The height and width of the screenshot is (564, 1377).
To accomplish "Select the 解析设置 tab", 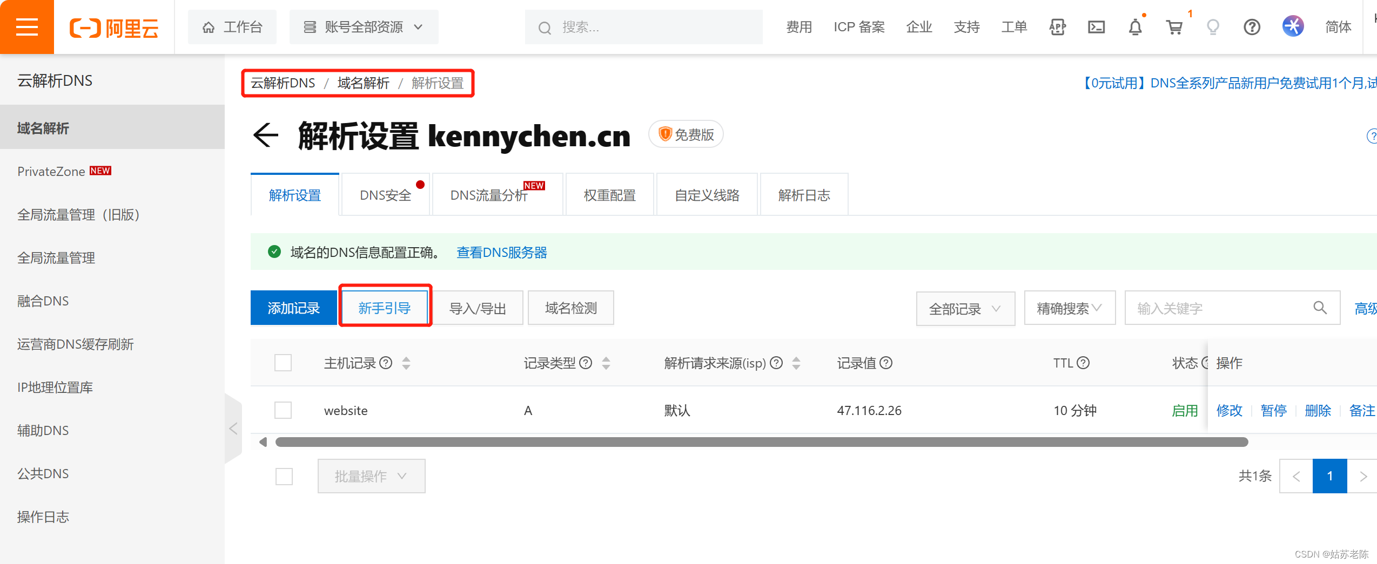I will pyautogui.click(x=295, y=195).
